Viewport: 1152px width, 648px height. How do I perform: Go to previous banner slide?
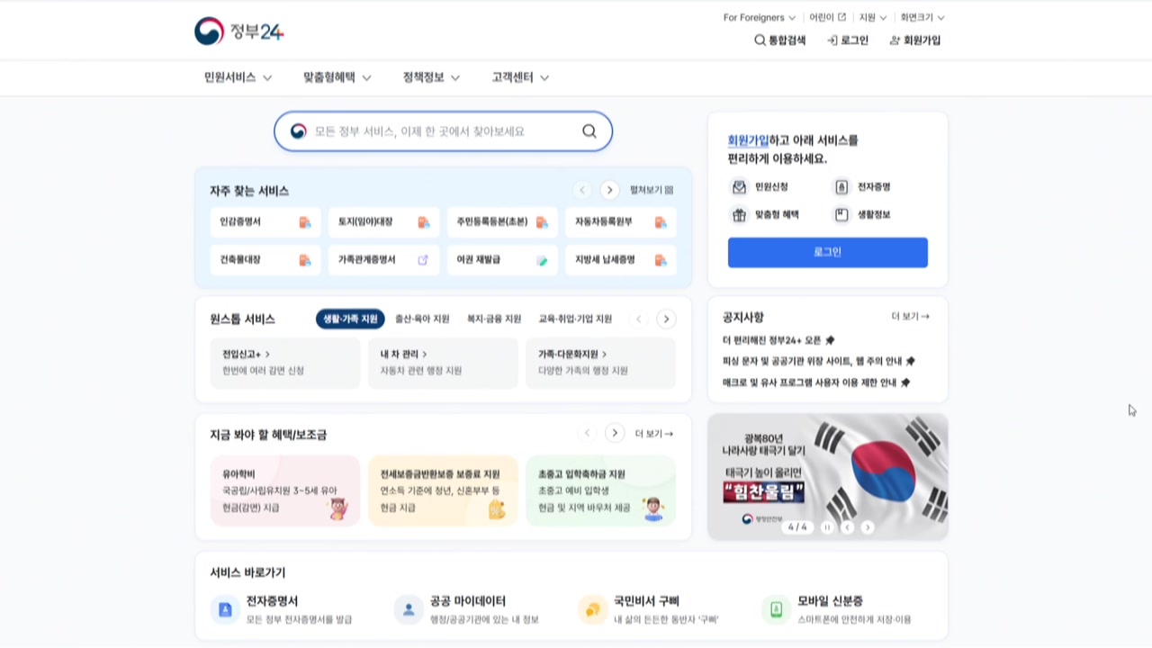pyautogui.click(x=847, y=527)
